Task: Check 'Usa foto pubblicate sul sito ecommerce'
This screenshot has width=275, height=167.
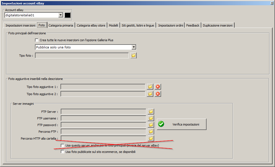Action: [62, 152]
